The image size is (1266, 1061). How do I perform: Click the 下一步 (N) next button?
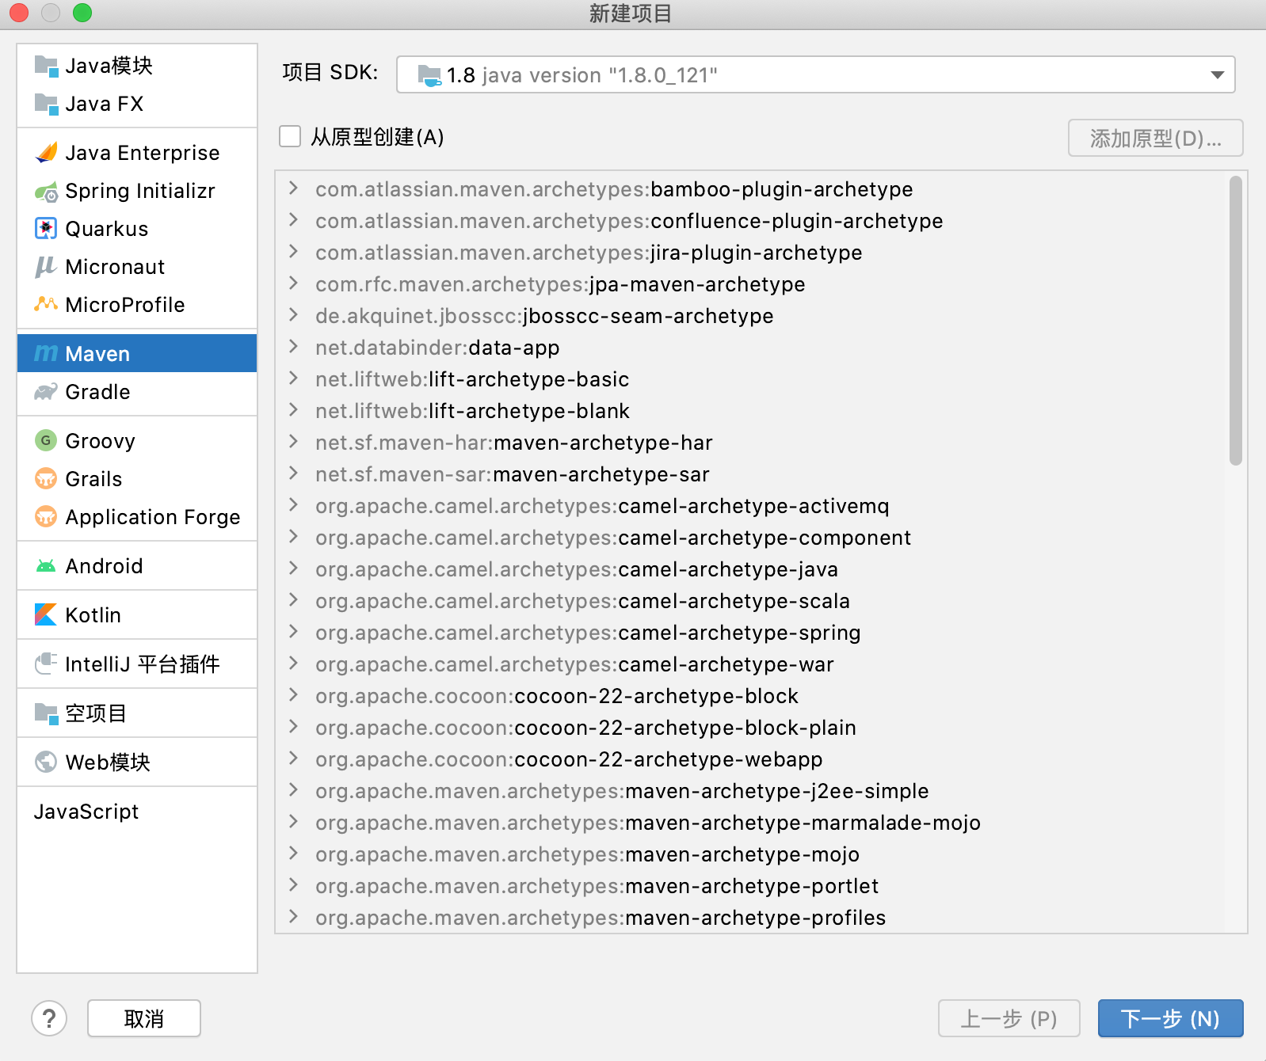[1170, 1018]
